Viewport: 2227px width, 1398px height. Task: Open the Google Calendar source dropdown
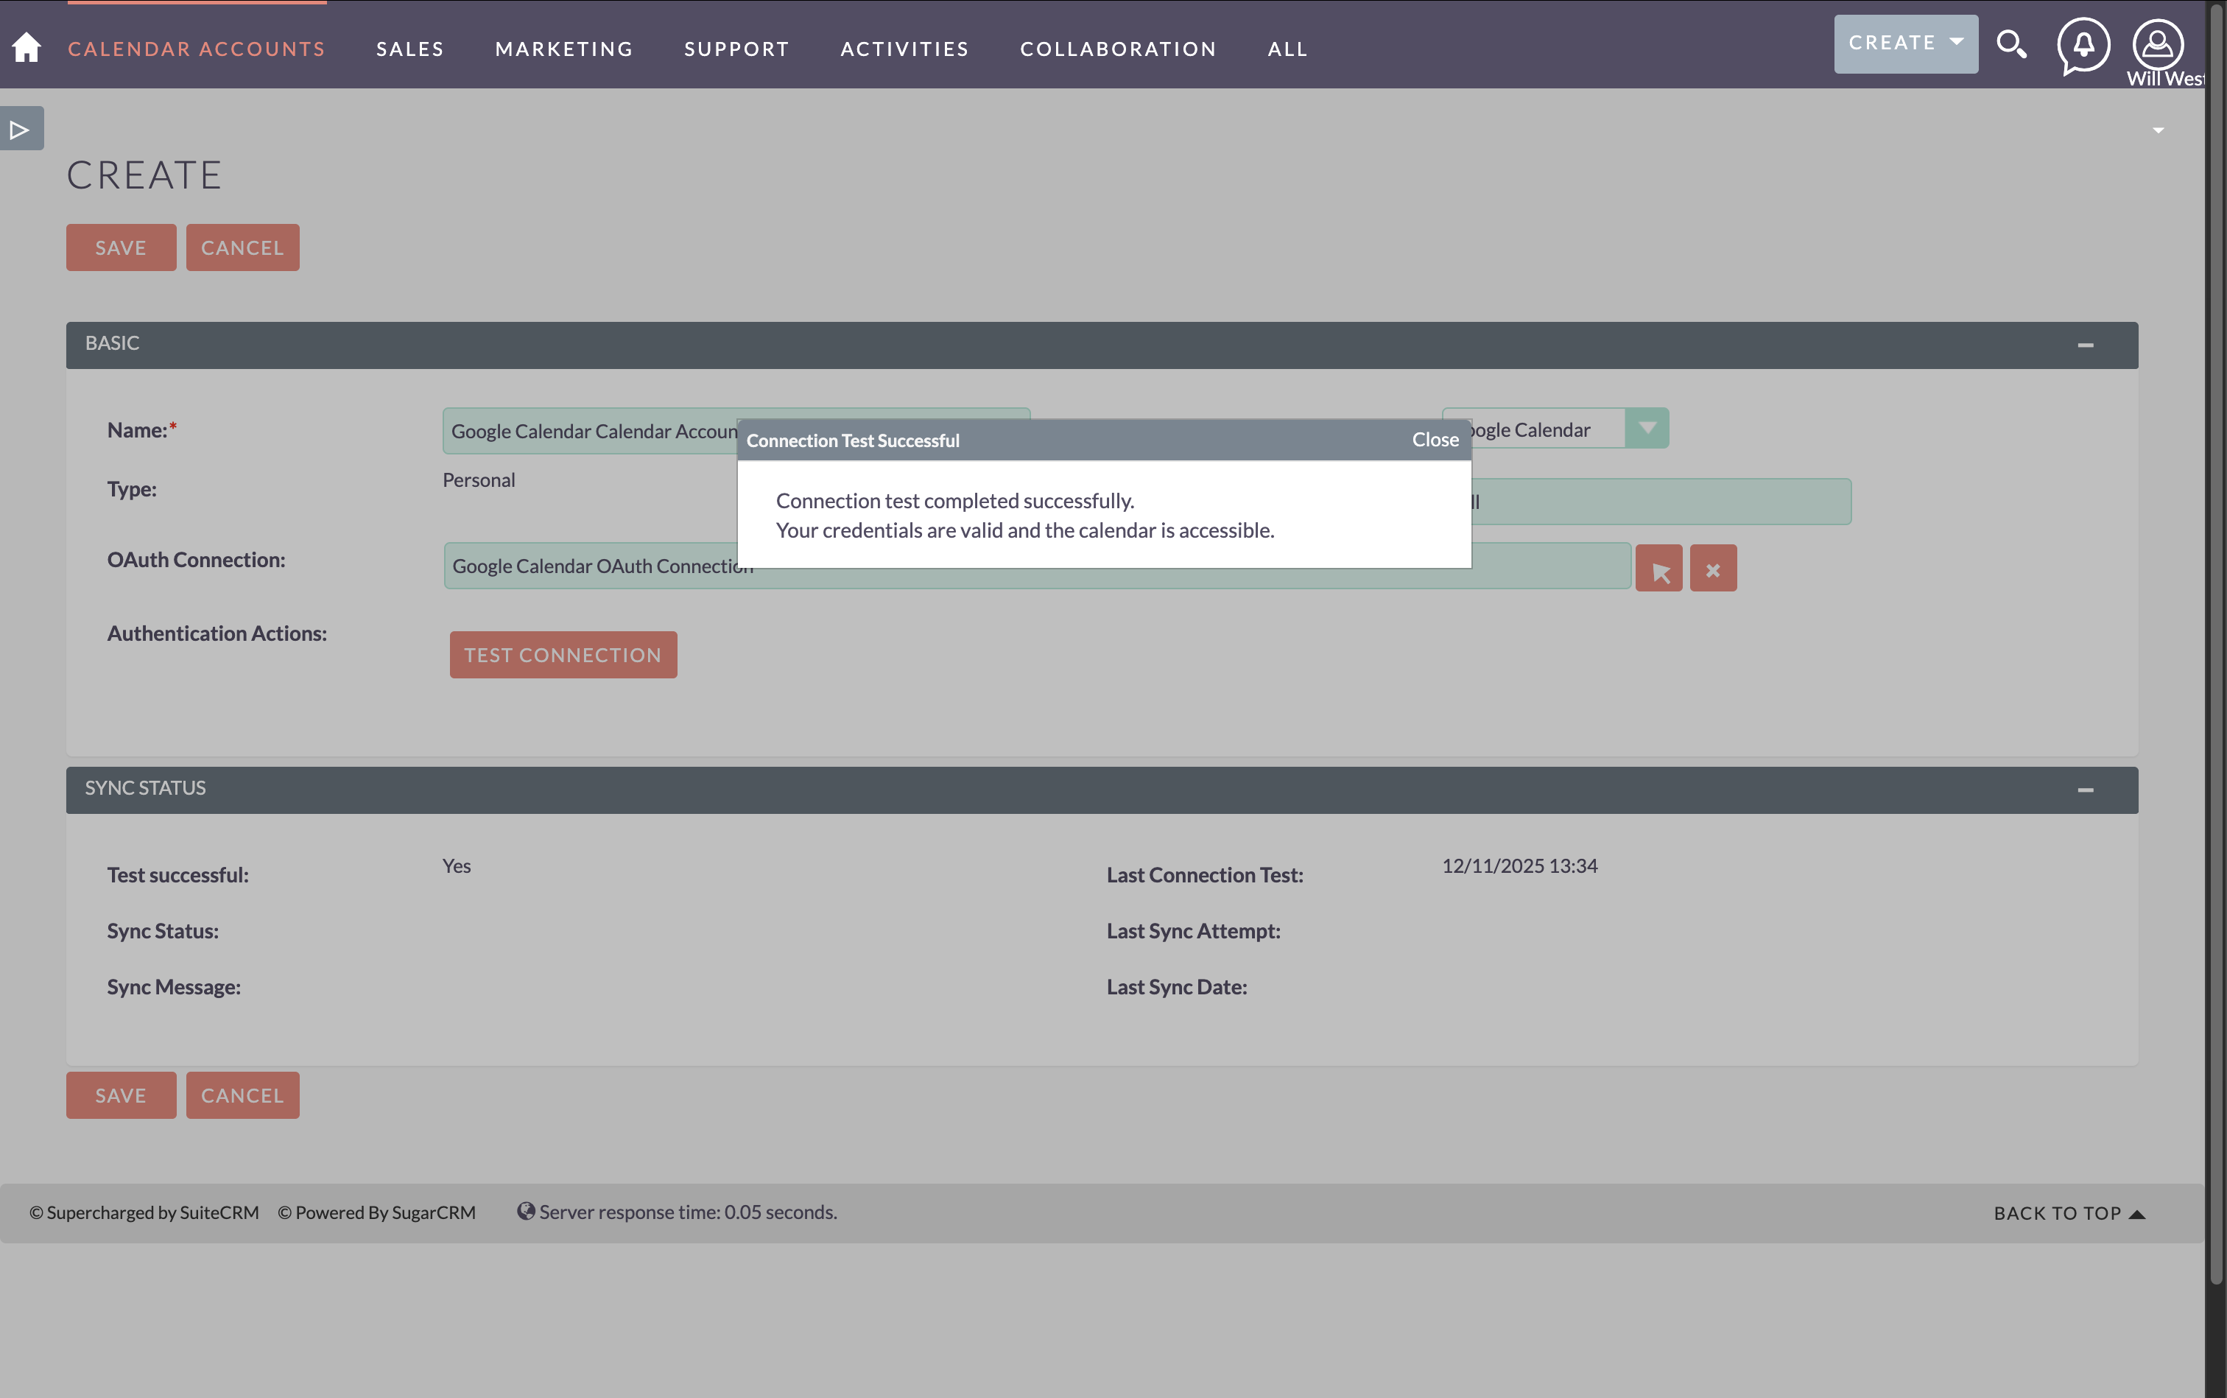tap(1647, 428)
